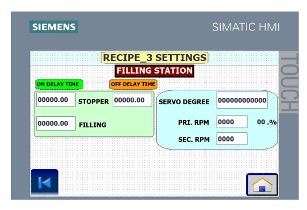Click the Siemens logo on the panel

(54, 27)
